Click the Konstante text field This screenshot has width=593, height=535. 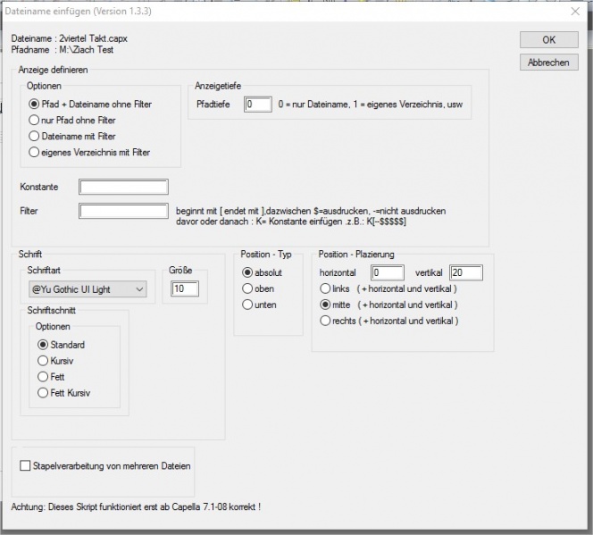pyautogui.click(x=123, y=187)
